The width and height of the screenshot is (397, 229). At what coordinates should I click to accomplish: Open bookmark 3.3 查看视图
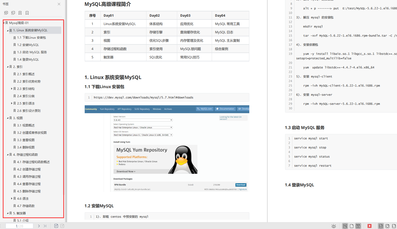(x=26, y=140)
